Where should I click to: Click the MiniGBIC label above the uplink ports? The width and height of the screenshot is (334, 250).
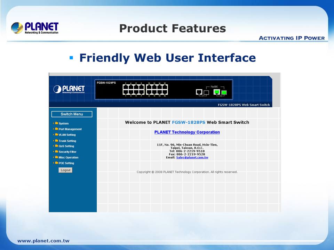coord(214,87)
